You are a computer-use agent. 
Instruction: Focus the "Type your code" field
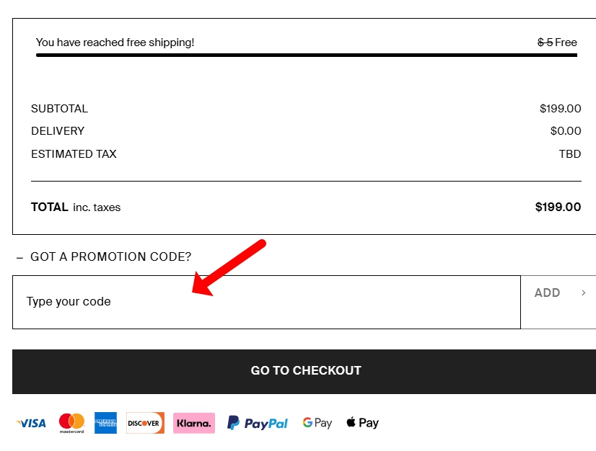266,302
